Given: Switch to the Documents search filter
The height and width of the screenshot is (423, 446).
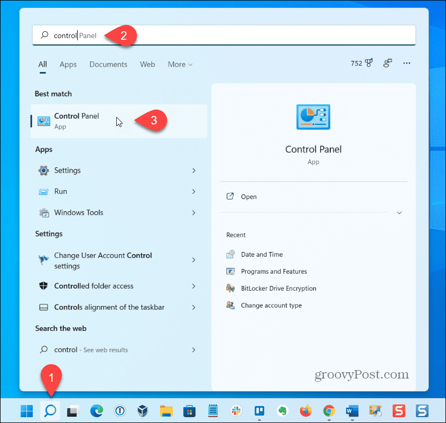Looking at the screenshot, I should click(x=108, y=64).
